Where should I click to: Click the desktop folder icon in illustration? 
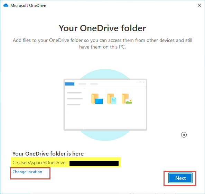point(97,99)
